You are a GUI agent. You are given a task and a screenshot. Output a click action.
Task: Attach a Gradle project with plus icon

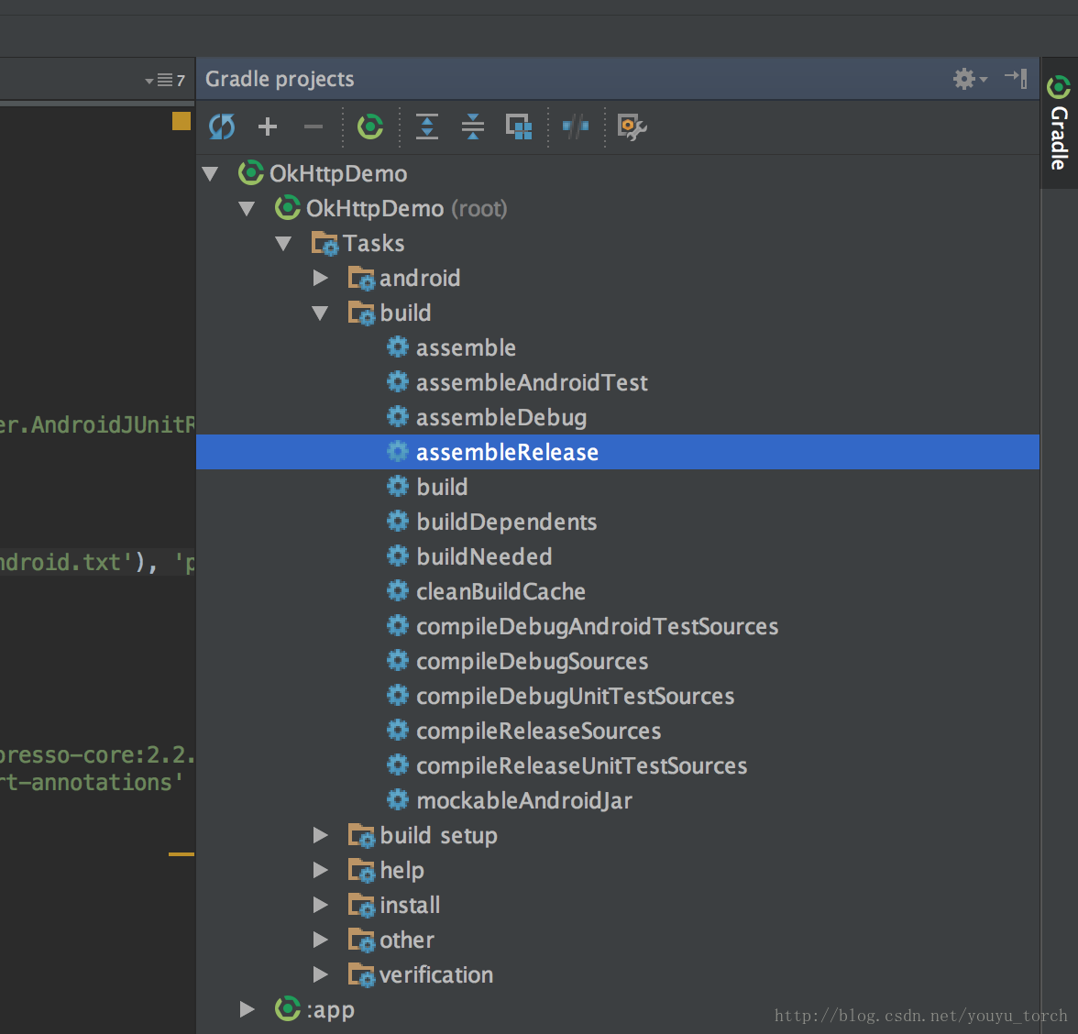coord(268,126)
